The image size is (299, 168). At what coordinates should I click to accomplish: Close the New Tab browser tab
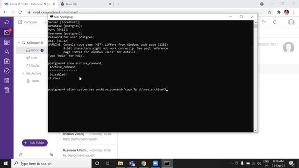(110, 4)
